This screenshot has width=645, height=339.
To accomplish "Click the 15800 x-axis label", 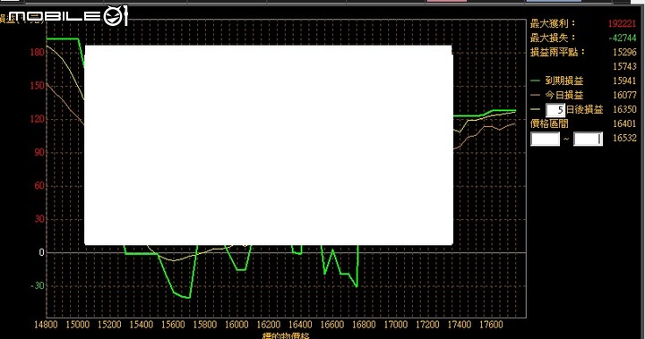I will (205, 325).
